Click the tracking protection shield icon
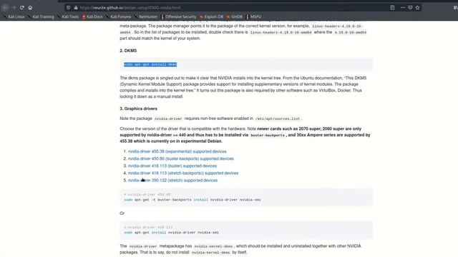 [x=69, y=8]
